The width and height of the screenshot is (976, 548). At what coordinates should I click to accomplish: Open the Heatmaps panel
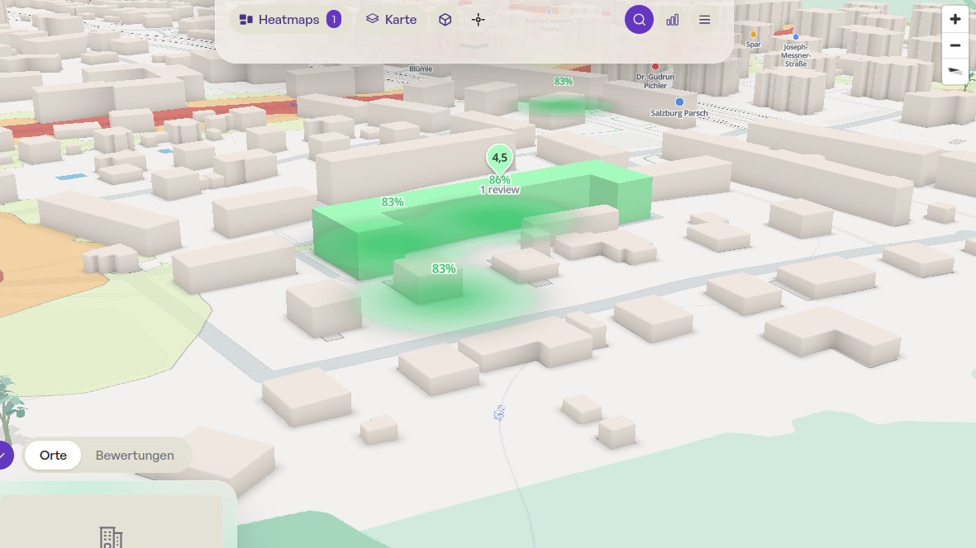289,20
